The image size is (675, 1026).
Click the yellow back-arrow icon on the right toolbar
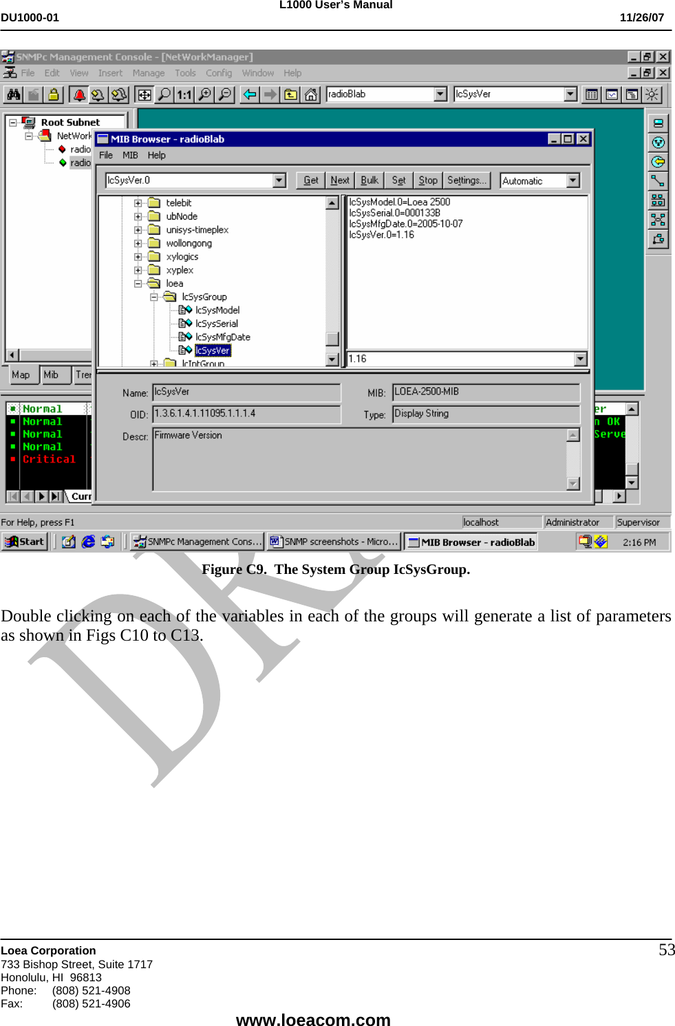[658, 161]
